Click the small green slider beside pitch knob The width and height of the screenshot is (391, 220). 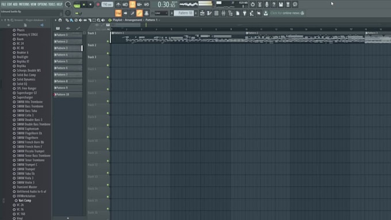click(78, 13)
